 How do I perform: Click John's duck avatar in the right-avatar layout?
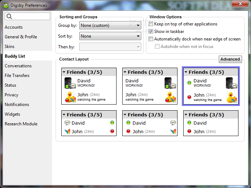pos(170,97)
